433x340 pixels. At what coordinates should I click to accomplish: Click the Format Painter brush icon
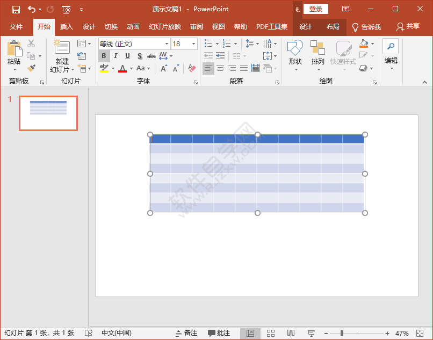tap(31, 68)
